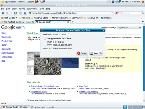Viewport: 145px width, 109px height.
Task: Cancel the GoogleEarthLinux.bin download
Action: click(82, 53)
